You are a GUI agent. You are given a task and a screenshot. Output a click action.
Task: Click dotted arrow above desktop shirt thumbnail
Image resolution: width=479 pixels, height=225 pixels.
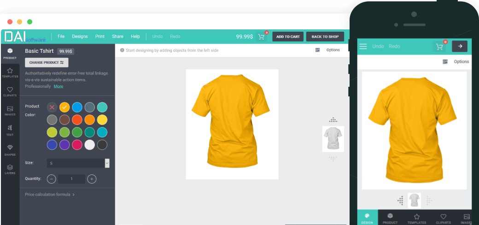[333, 120]
